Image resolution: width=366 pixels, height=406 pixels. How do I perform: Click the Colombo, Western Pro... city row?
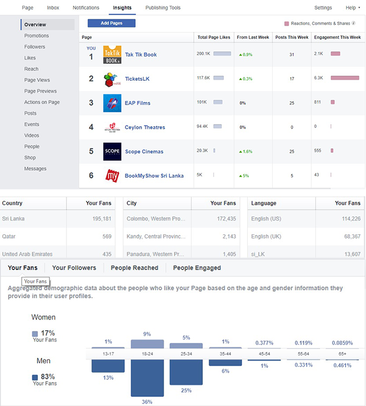182,219
